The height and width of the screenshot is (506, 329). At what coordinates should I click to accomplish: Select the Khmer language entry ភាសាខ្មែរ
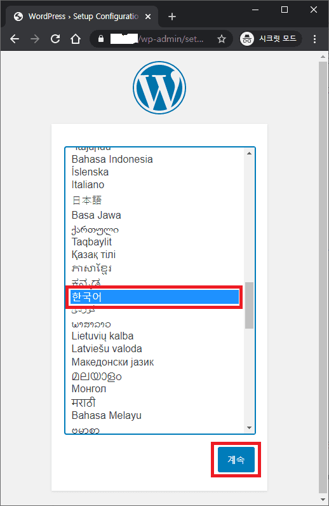coord(155,268)
